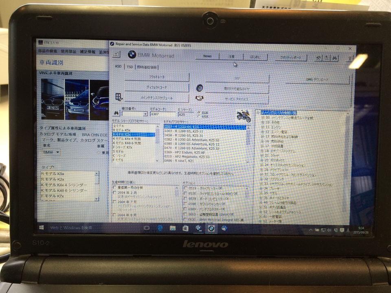The height and width of the screenshot is (293, 391).
Task: Select the EUR radio button
Action: [199, 113]
